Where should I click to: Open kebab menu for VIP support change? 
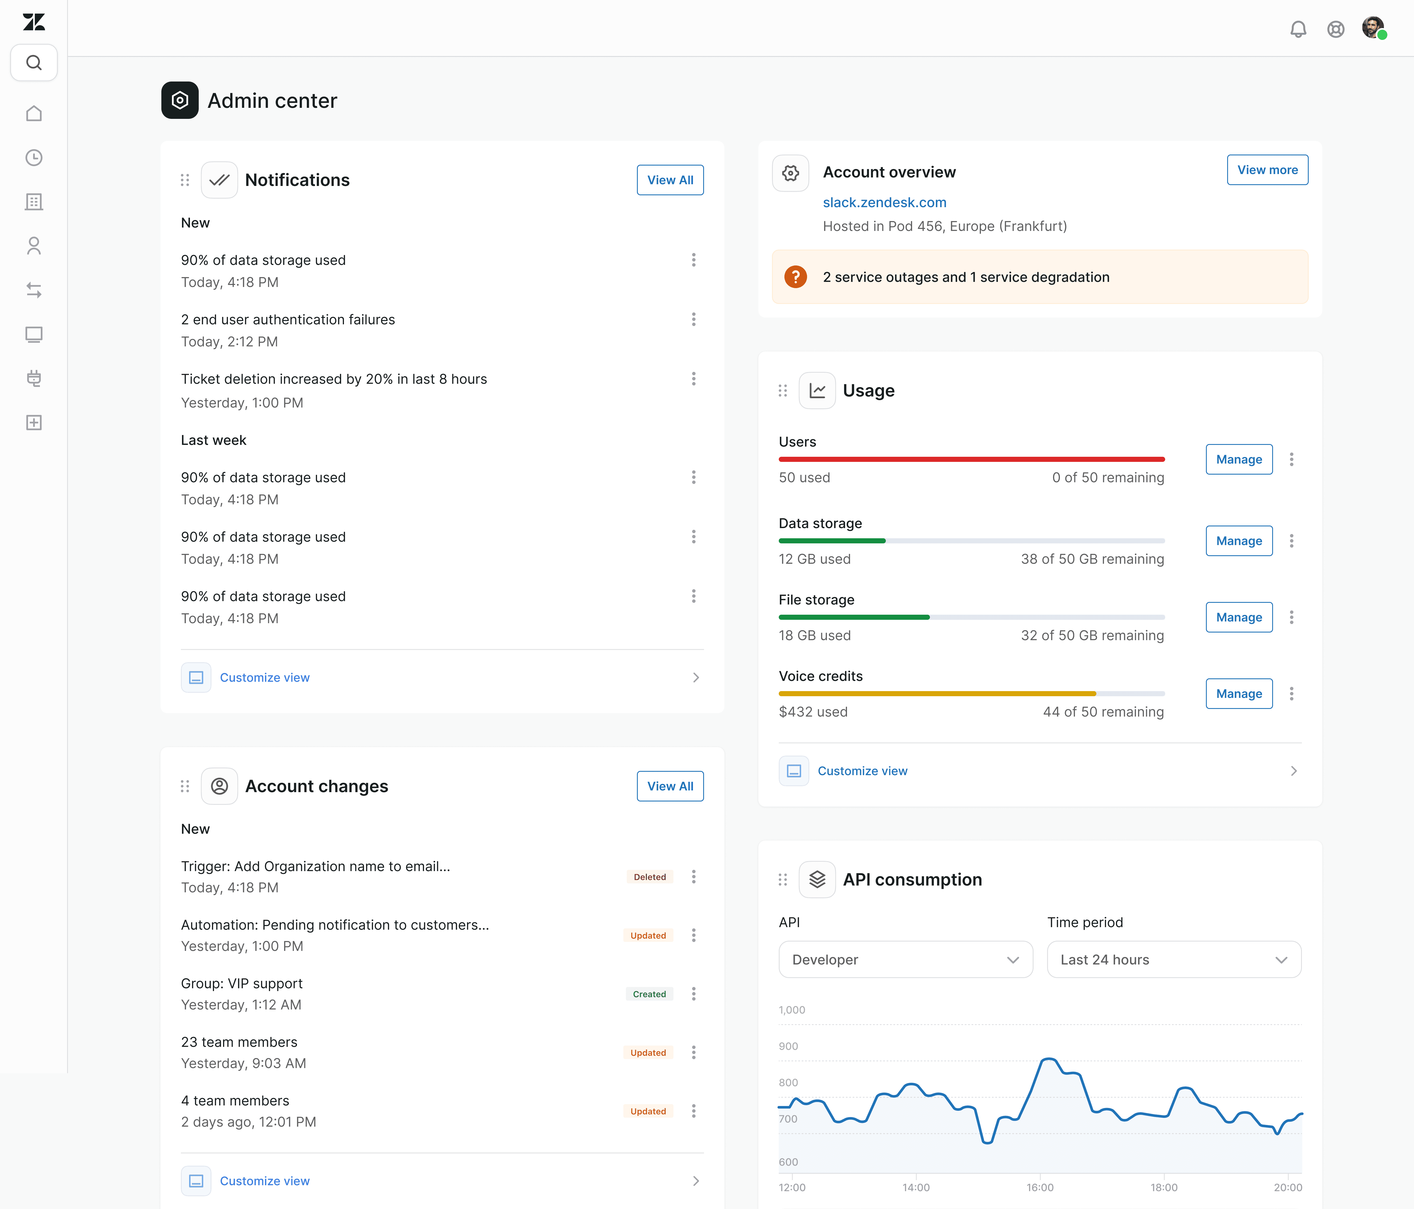tap(693, 994)
